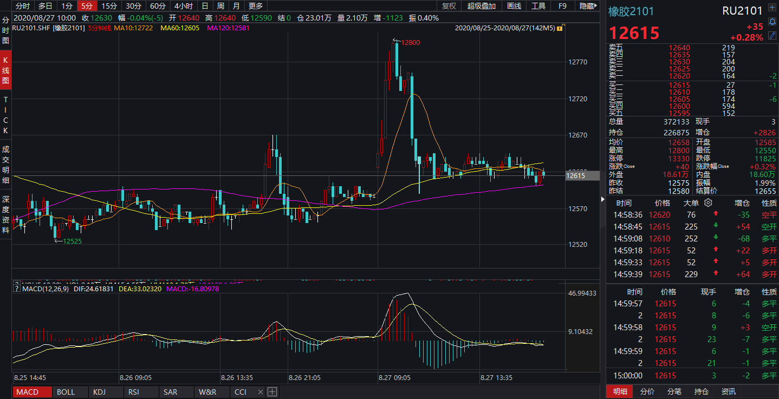Click the MA60:12605 legend label
Screen dimensions: 779x399
coord(180,28)
